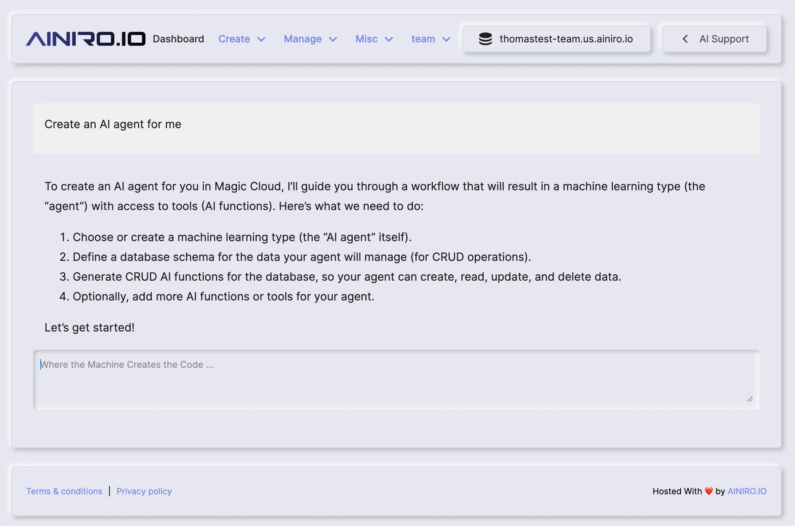Image resolution: width=795 pixels, height=526 pixels.
Task: Click the Manage menu chevron icon
Action: tap(333, 40)
